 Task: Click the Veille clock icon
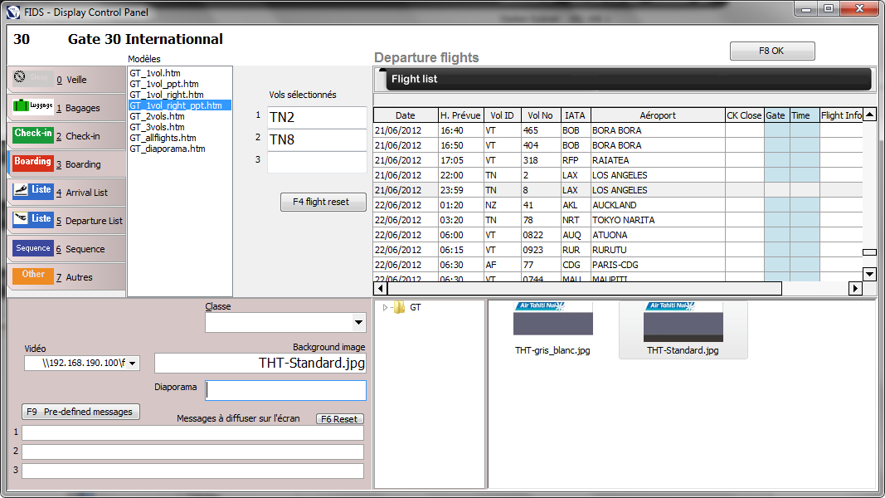[x=33, y=78]
